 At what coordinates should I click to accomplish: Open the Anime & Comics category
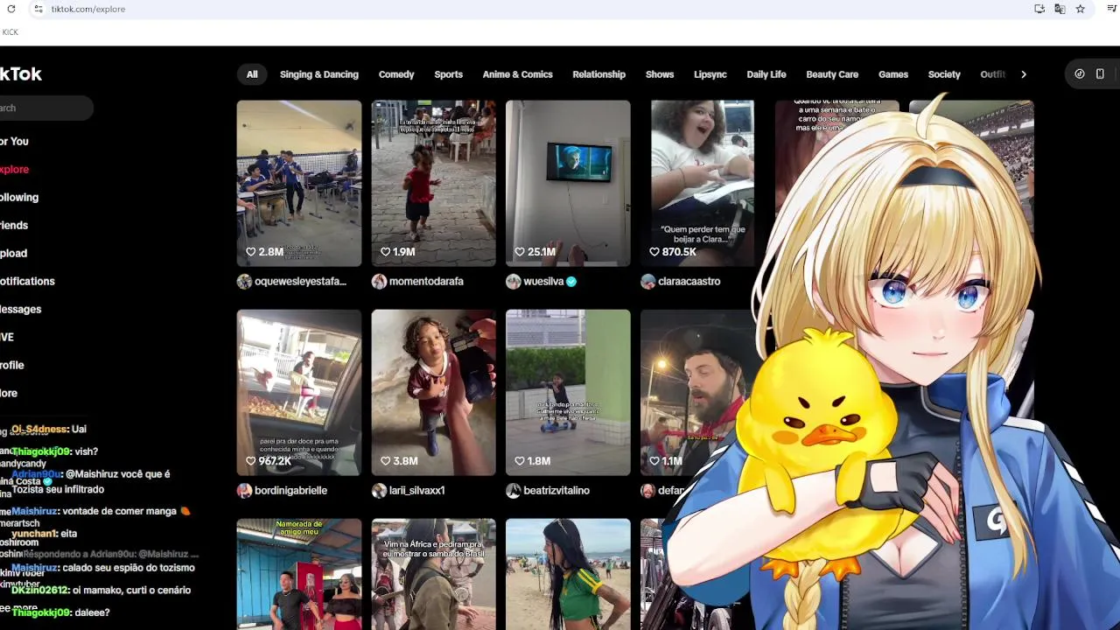click(x=518, y=74)
